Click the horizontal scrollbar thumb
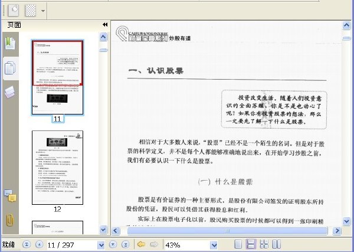This screenshot has width=354, height=252. coord(227,231)
